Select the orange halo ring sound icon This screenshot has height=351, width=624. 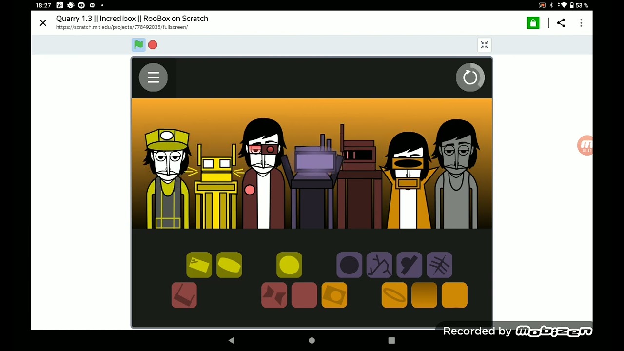[x=394, y=295]
